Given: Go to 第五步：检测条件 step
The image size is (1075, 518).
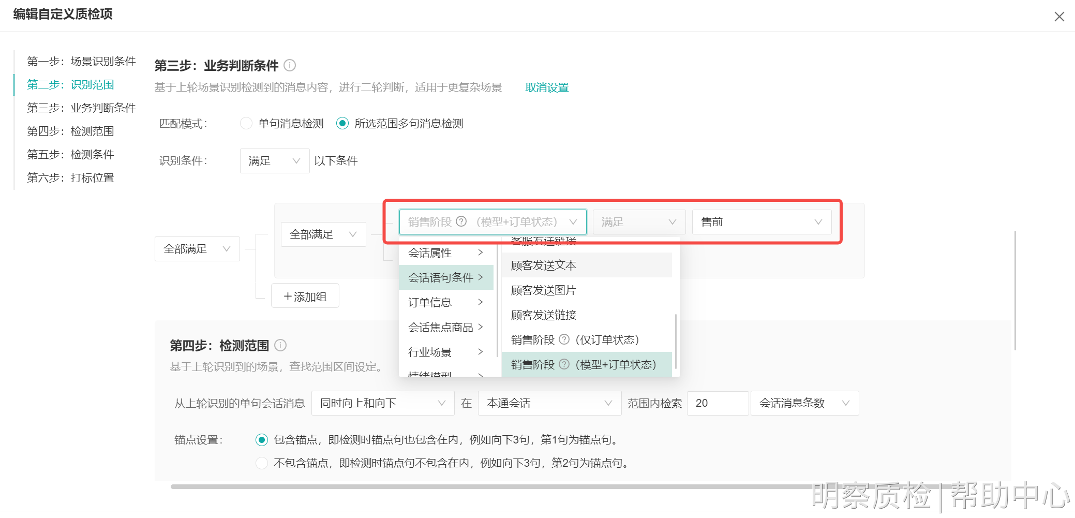Looking at the screenshot, I should tap(70, 154).
